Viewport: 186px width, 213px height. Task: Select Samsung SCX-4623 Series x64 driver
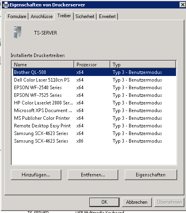pos(95,133)
